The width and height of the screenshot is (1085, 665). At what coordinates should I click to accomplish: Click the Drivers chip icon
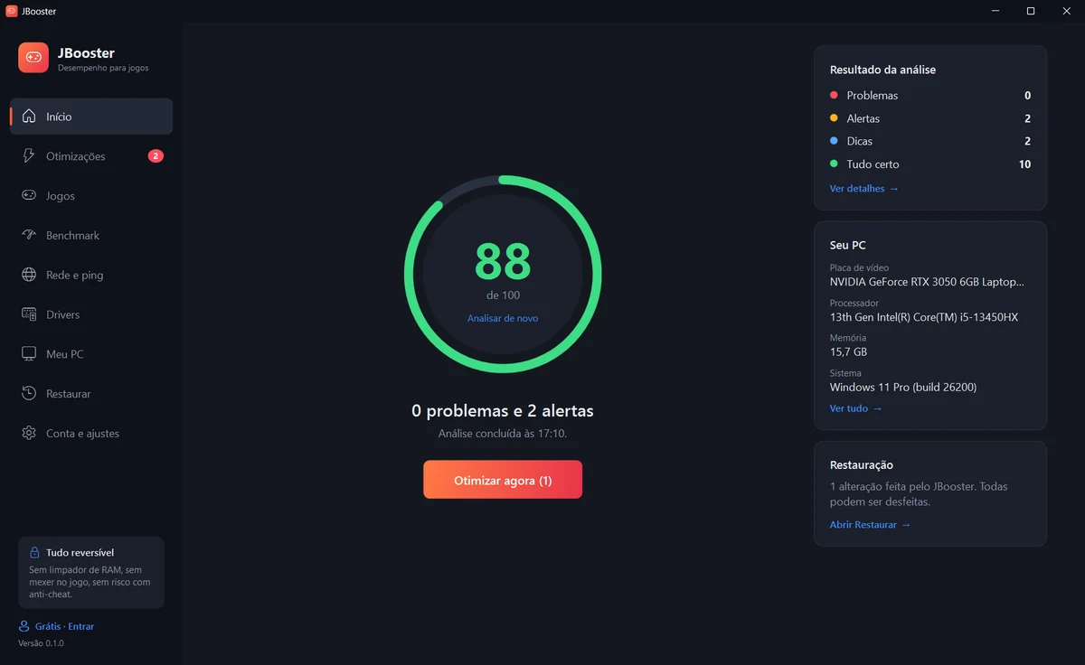click(29, 314)
